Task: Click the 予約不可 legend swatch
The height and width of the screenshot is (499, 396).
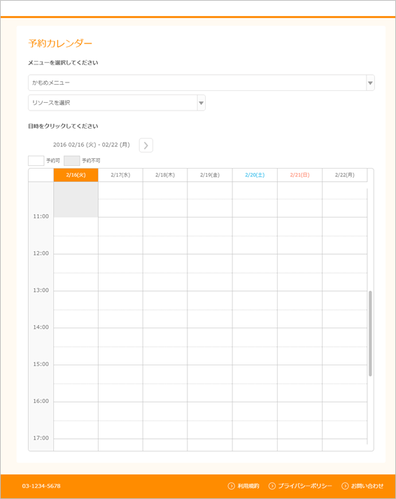Action: (71, 161)
